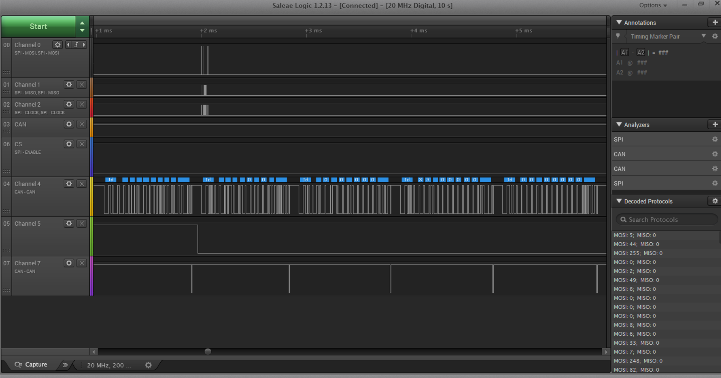Open Channel 5 settings gear
721x378 pixels.
(x=69, y=223)
